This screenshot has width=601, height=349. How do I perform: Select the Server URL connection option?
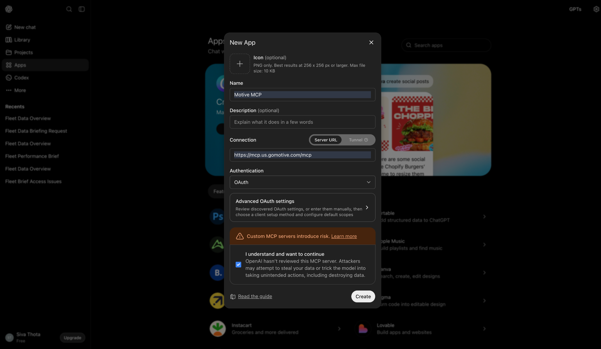(x=326, y=140)
